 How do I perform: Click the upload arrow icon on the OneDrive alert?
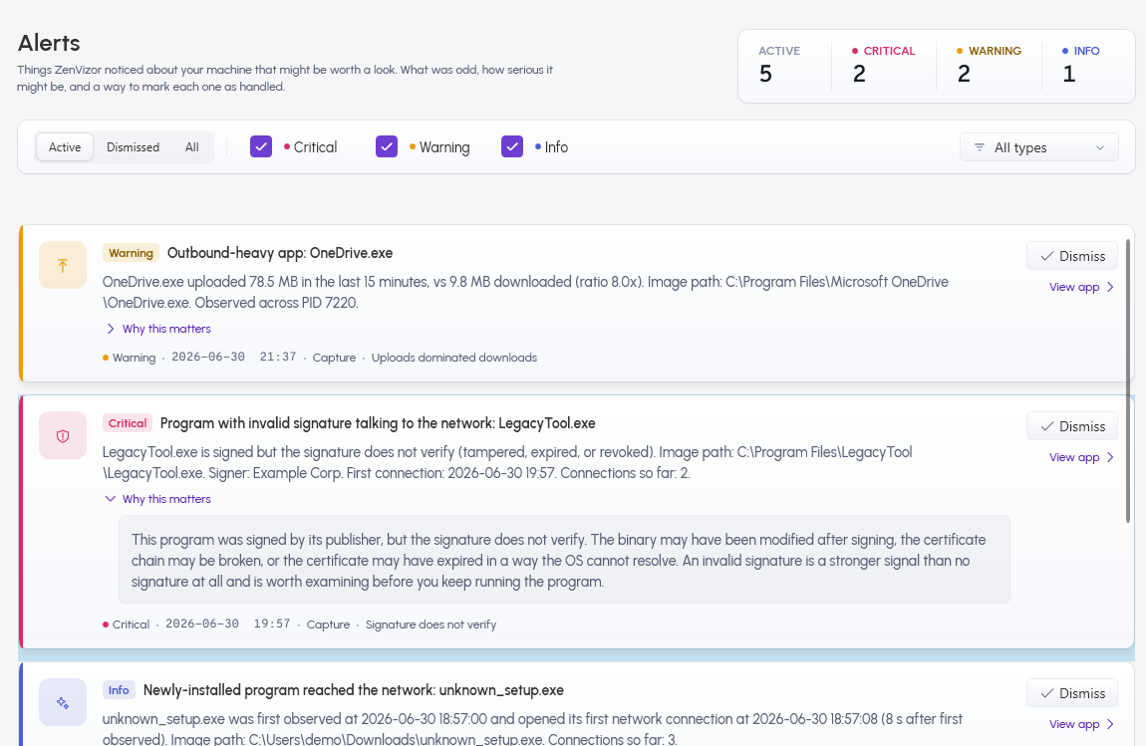(x=63, y=265)
